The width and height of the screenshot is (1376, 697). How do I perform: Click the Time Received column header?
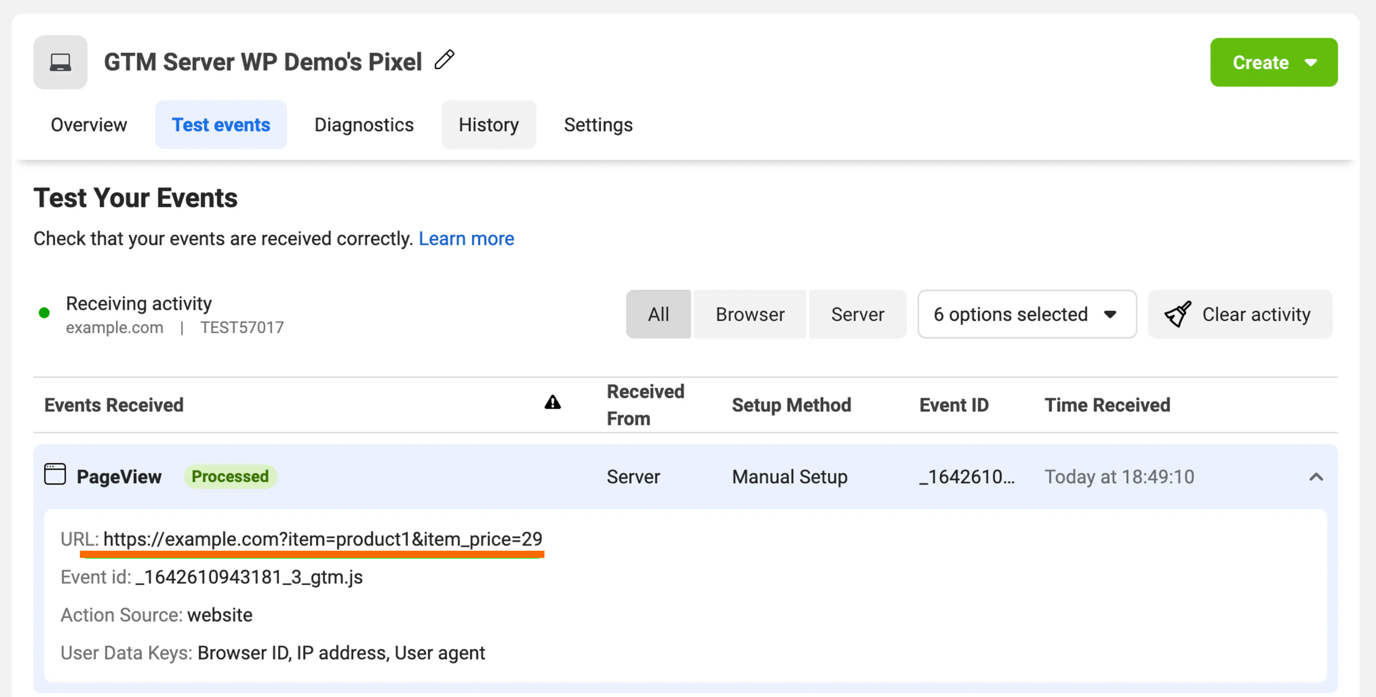pyautogui.click(x=1107, y=405)
